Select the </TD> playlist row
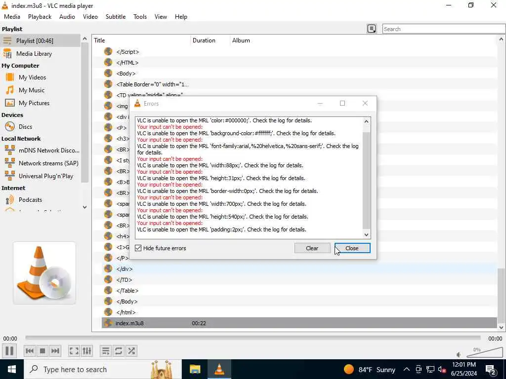 (x=299, y=280)
